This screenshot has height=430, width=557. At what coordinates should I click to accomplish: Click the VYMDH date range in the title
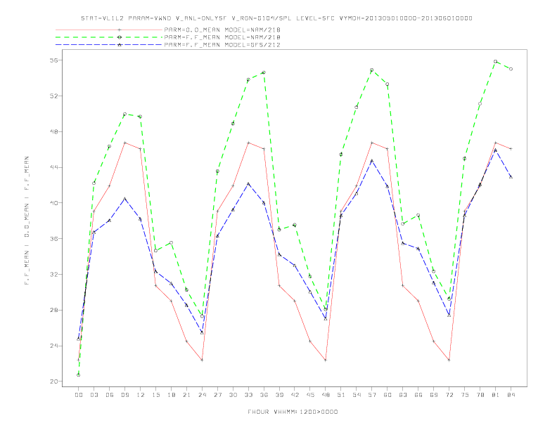coord(406,18)
